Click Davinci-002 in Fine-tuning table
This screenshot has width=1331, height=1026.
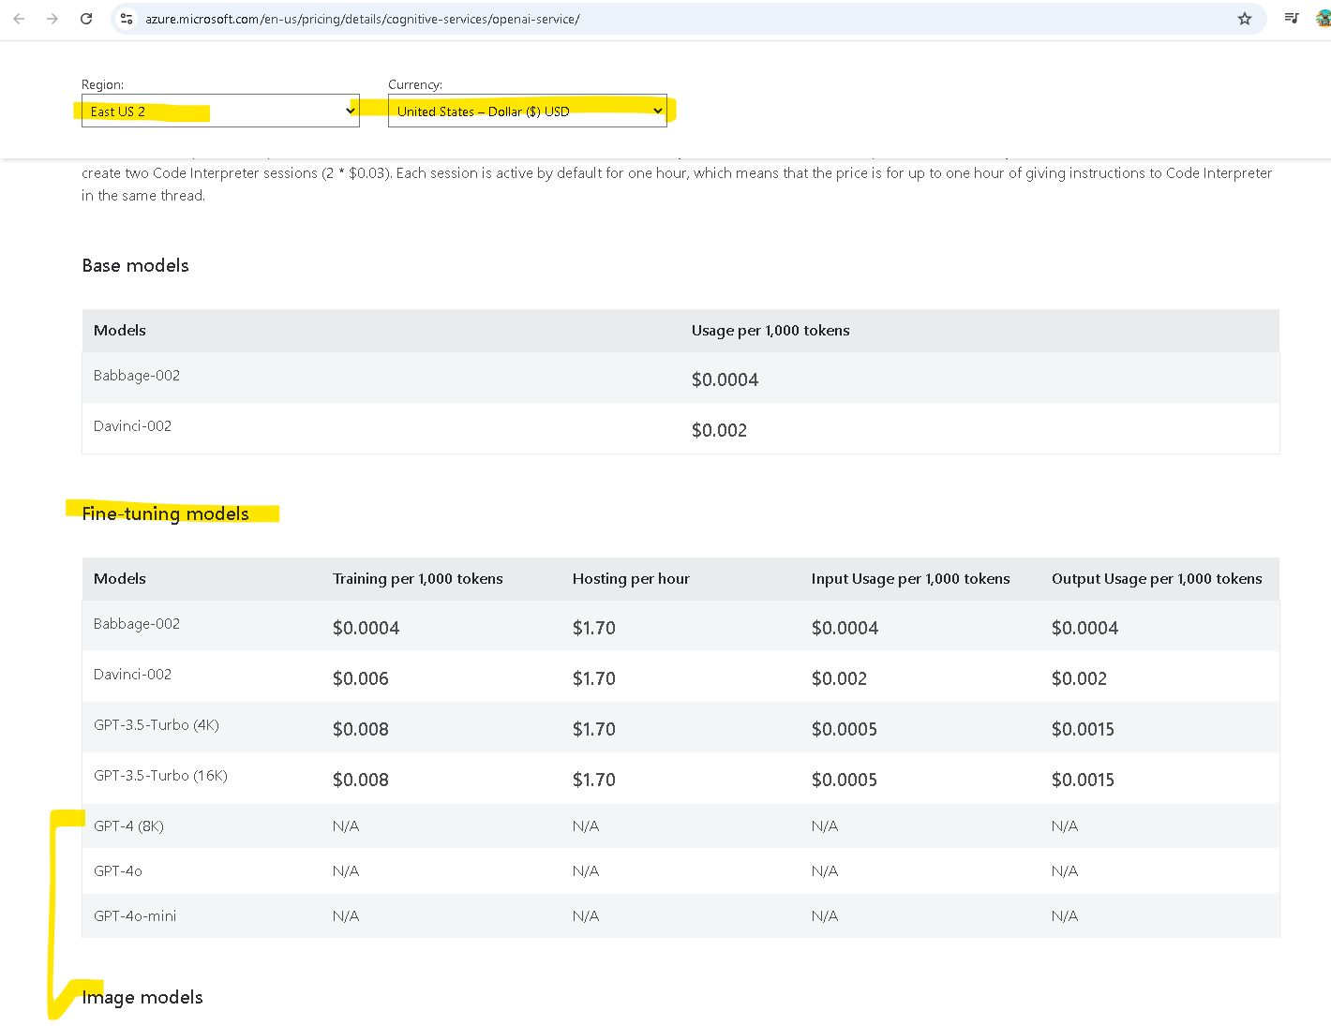[132, 674]
